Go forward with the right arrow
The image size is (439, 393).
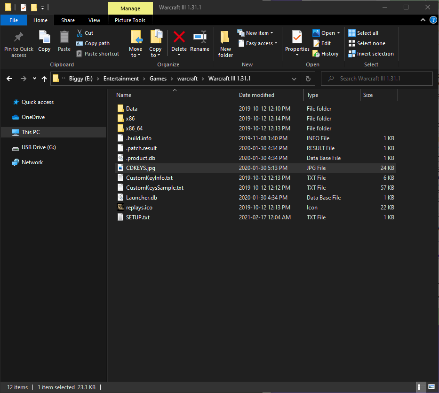click(x=24, y=79)
